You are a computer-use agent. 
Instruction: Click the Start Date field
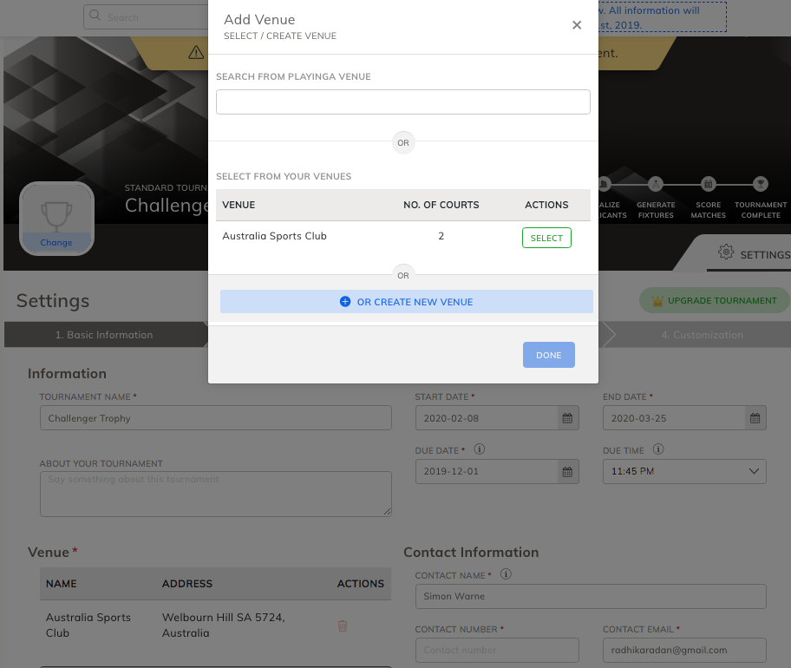tap(487, 418)
